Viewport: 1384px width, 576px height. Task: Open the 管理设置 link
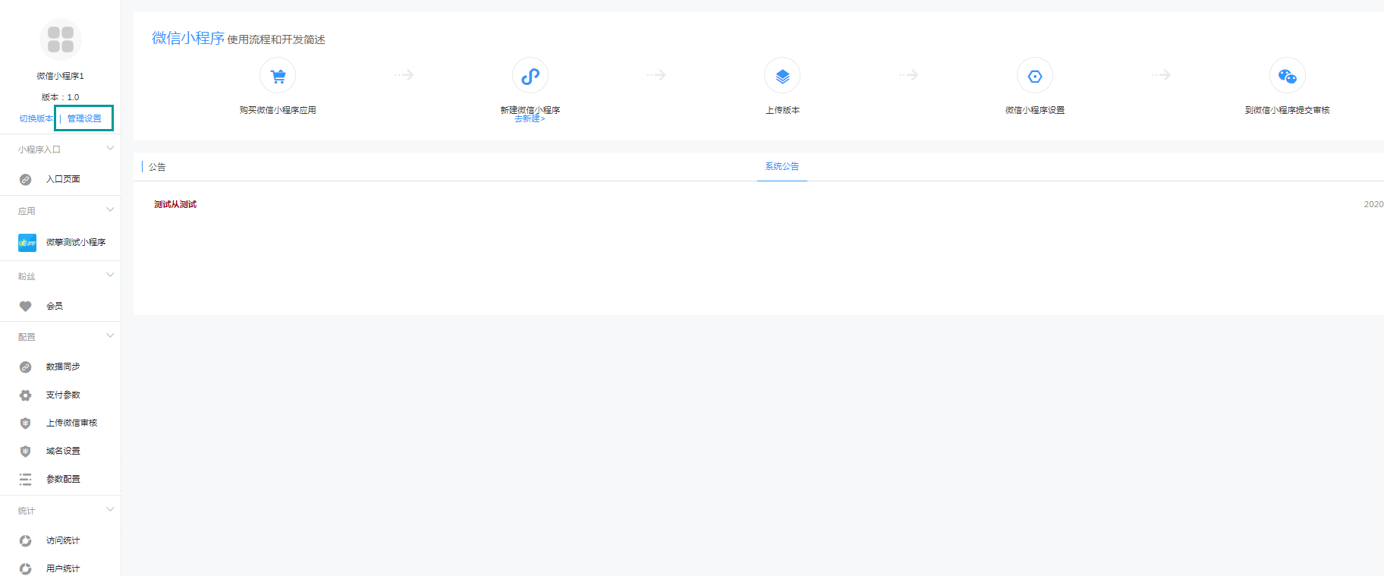click(x=84, y=118)
